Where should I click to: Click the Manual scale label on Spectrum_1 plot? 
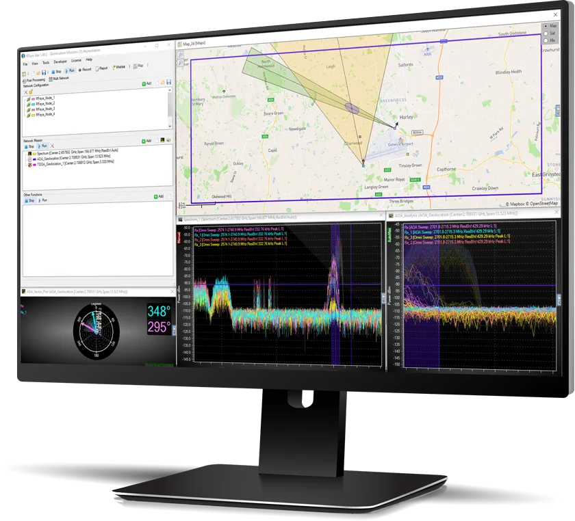[x=179, y=238]
